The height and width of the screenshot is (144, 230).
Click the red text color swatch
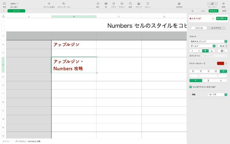pyautogui.click(x=221, y=63)
